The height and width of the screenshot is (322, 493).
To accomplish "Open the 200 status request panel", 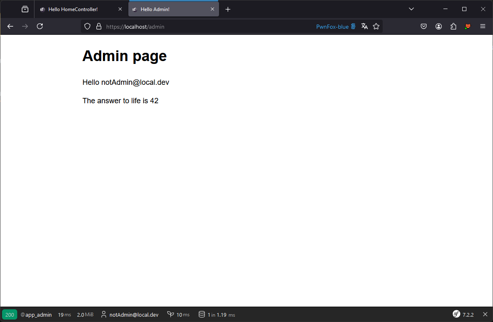I will point(9,315).
